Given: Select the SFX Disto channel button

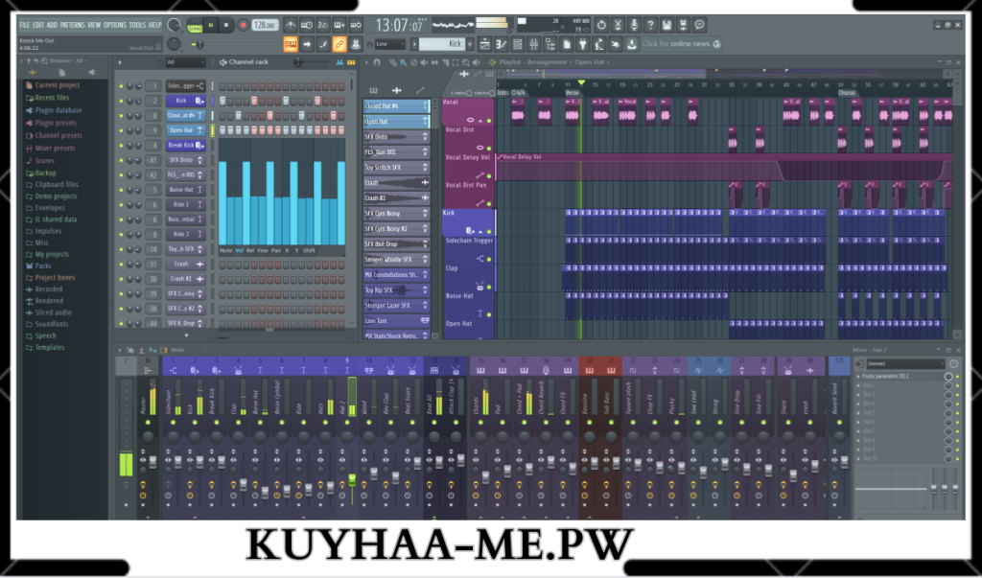Looking at the screenshot, I should [185, 160].
